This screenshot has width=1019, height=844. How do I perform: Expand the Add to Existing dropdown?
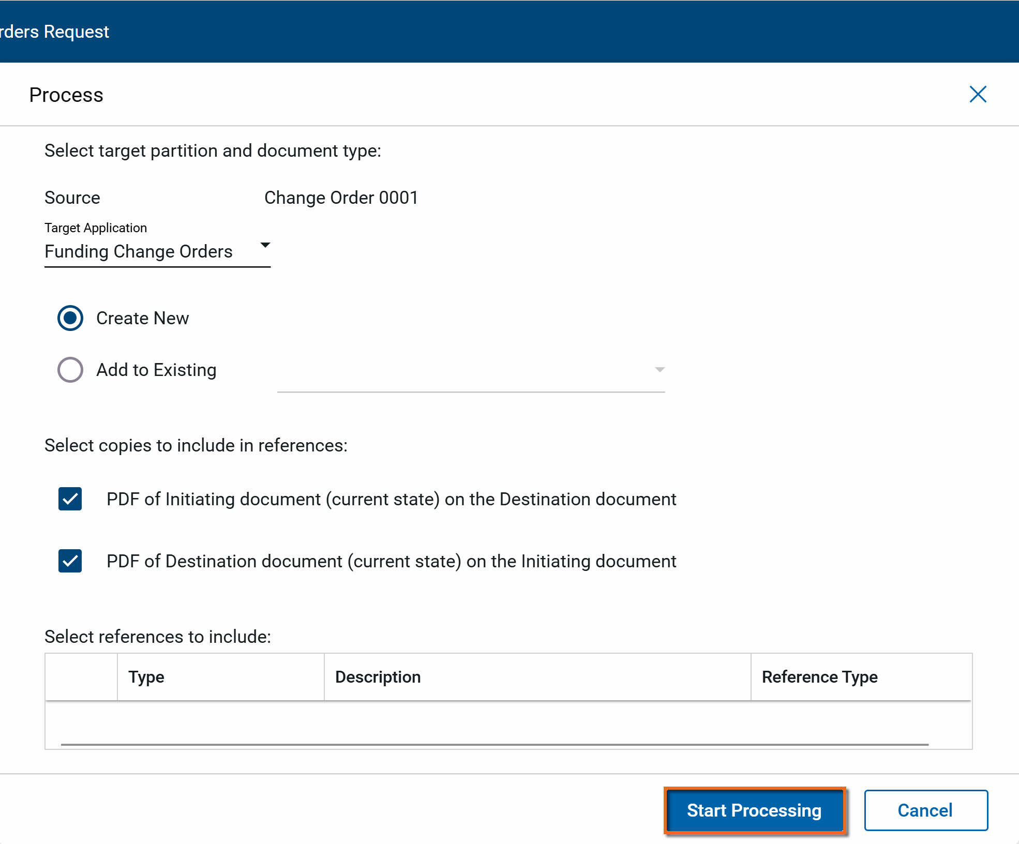point(659,370)
